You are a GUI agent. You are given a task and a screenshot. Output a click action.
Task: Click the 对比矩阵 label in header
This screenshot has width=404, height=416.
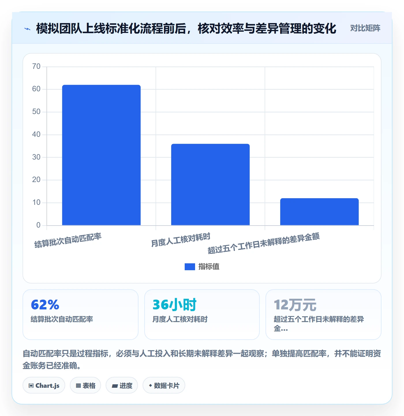pyautogui.click(x=365, y=28)
